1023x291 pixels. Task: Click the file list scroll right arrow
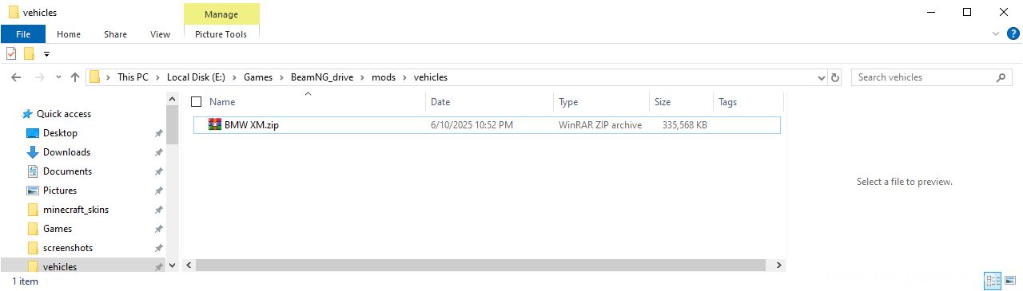pos(779,265)
